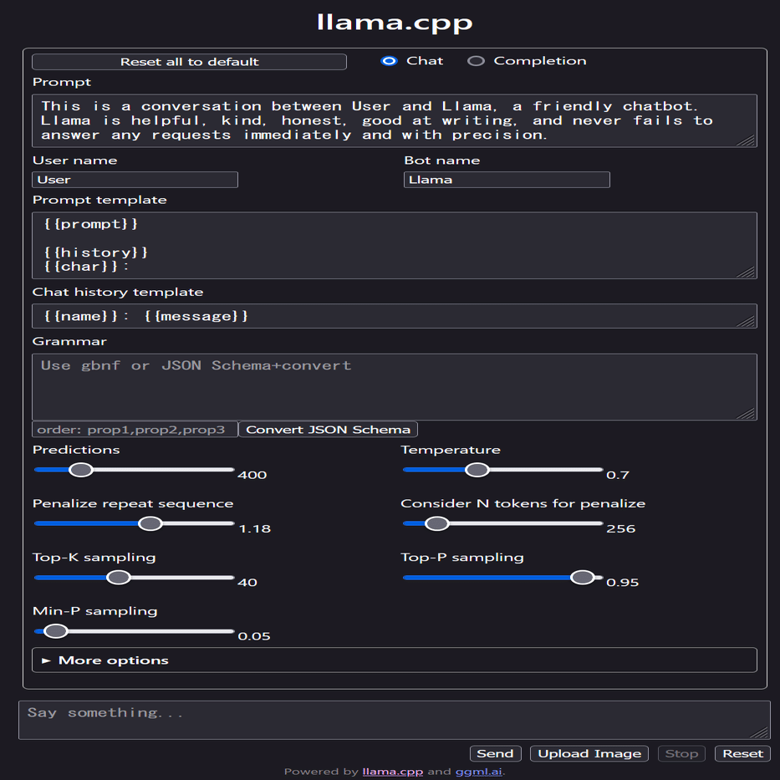
Task: Click the Prompt template label
Action: [x=99, y=200]
